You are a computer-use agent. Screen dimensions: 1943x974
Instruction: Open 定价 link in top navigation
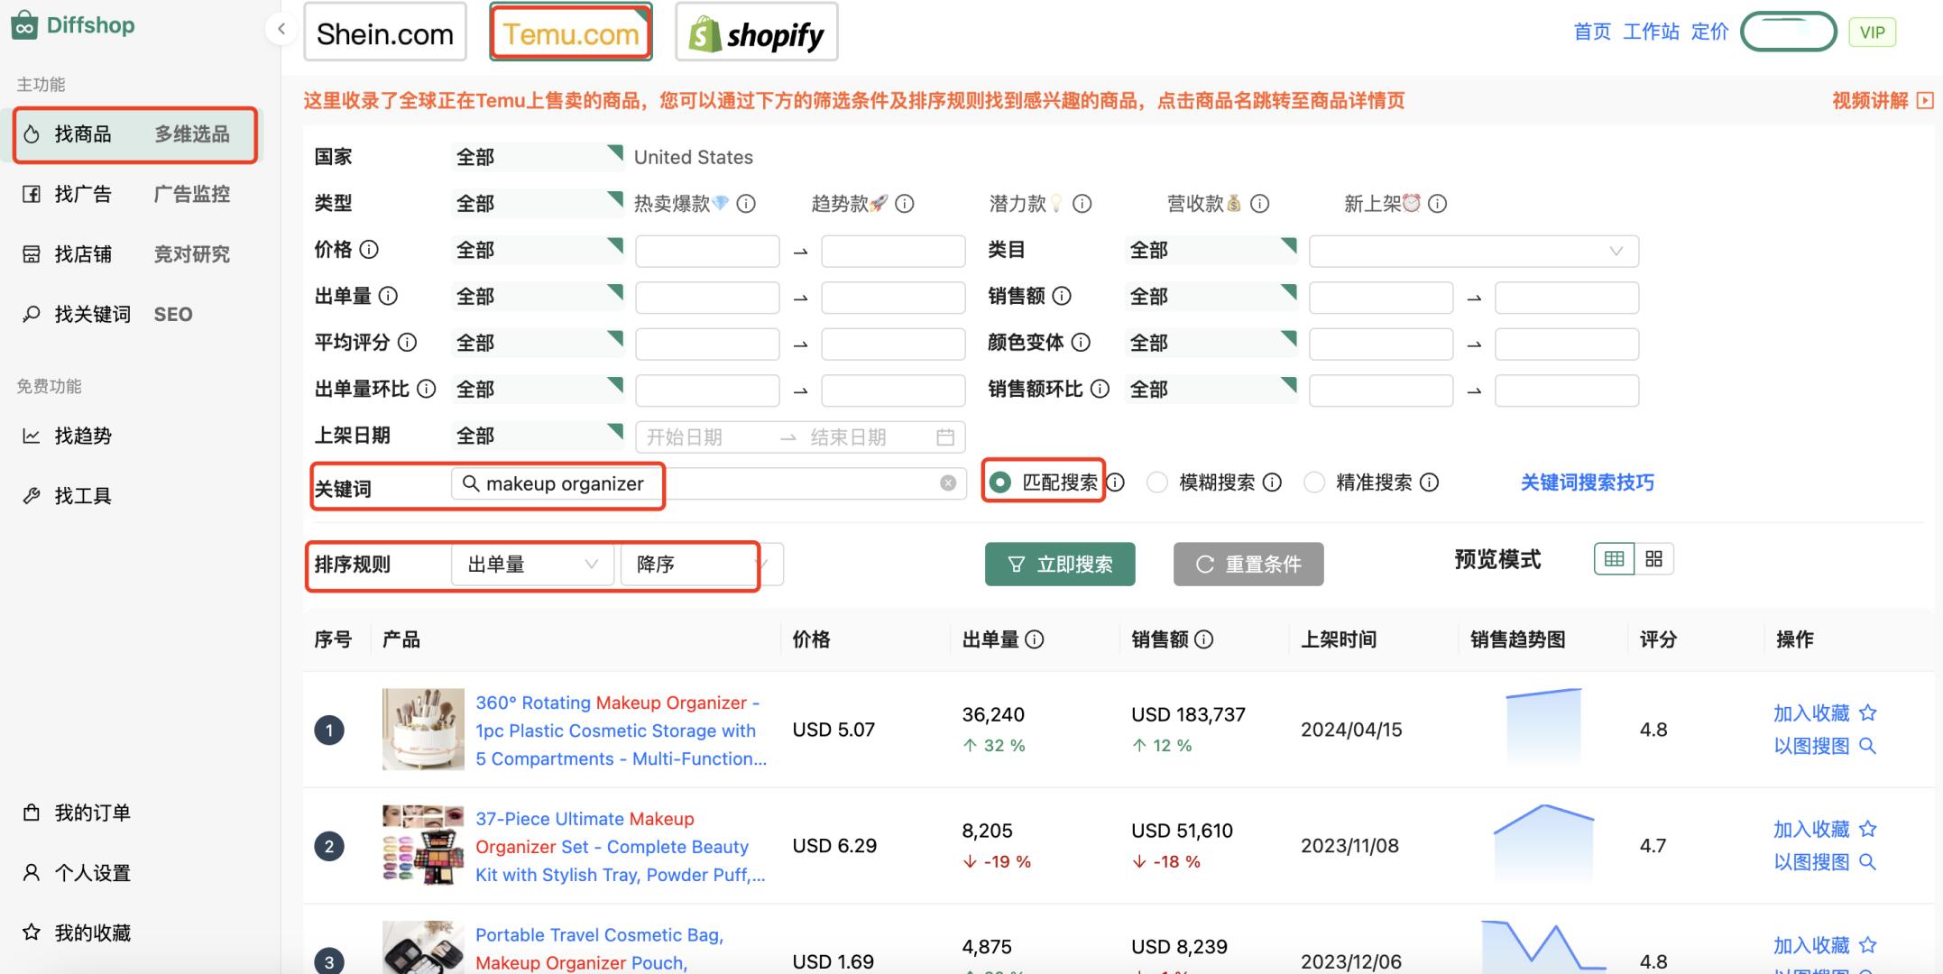(x=1709, y=32)
